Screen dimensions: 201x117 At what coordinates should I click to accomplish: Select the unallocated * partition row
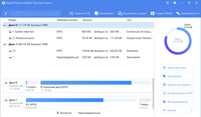click(79, 57)
